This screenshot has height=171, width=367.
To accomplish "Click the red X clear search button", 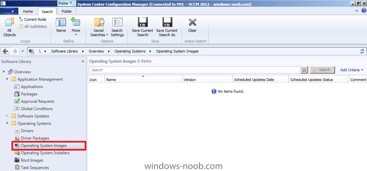I will coord(304,70).
